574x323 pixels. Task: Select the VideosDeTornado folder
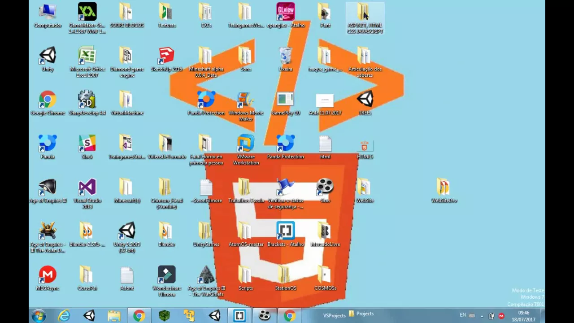[166, 147]
